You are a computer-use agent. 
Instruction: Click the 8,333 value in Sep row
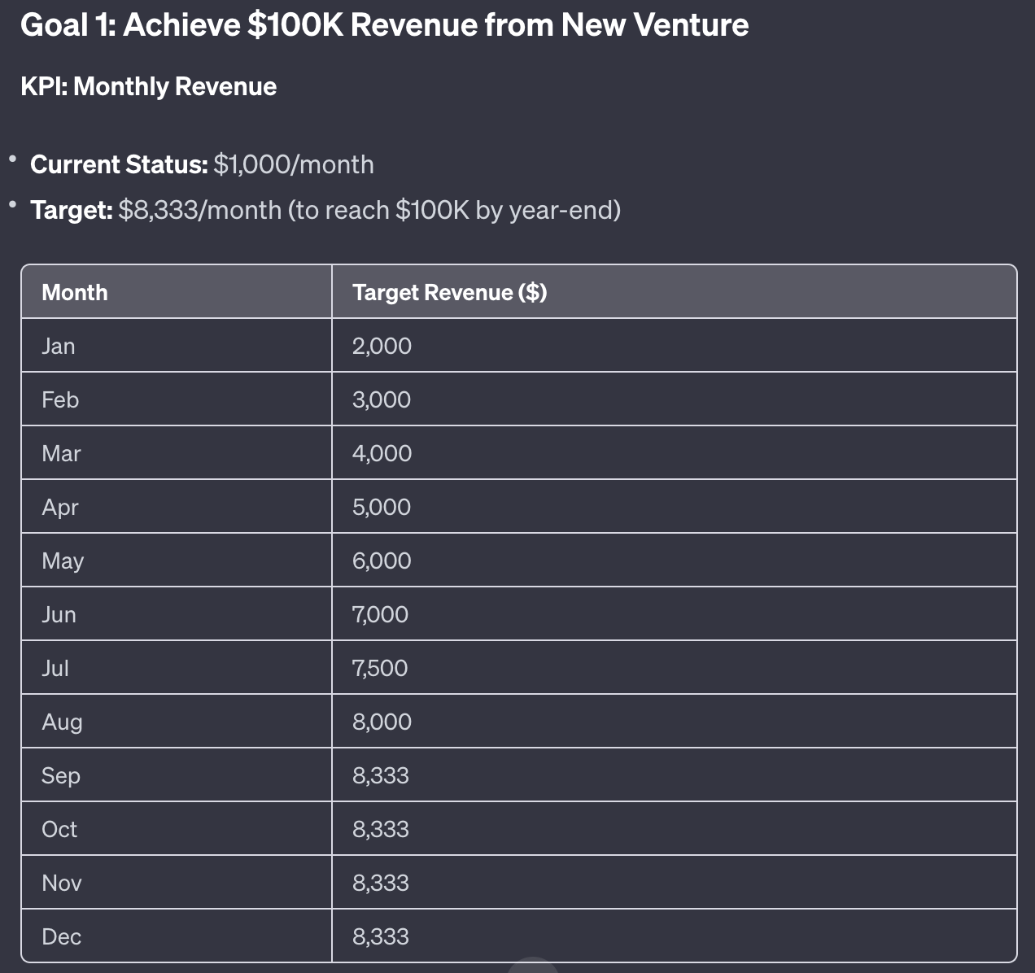coord(380,775)
